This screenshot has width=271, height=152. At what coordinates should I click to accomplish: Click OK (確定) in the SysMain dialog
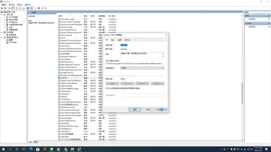click(x=135, y=110)
